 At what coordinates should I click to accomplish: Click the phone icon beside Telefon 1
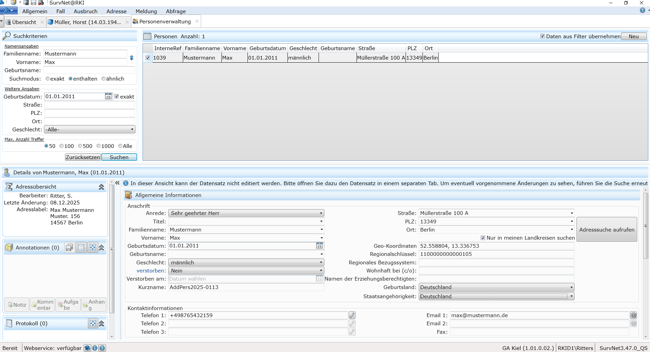tap(352, 315)
